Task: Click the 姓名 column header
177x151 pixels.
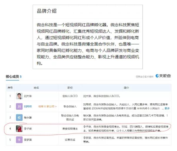Action: click(x=36, y=87)
